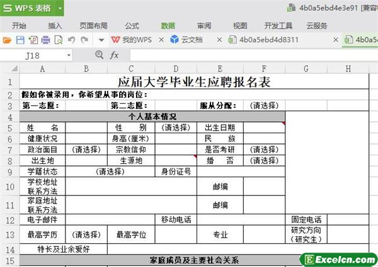
Task: Click the 生源地 label cell
Action: click(131, 160)
